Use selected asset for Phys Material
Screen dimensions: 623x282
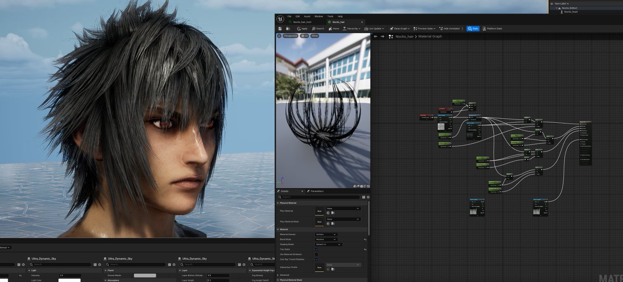click(x=328, y=213)
